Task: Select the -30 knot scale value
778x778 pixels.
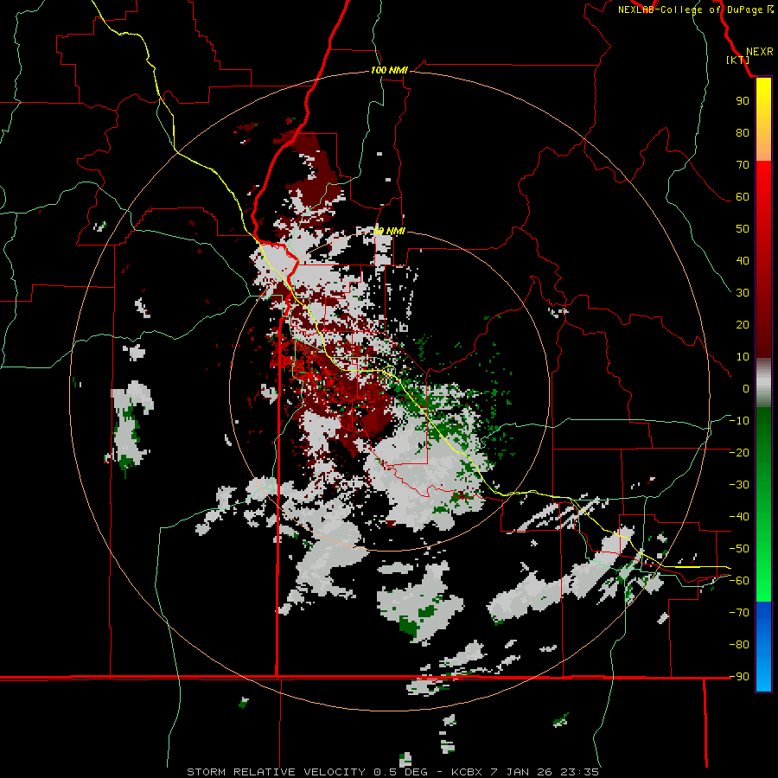Action: tap(739, 485)
